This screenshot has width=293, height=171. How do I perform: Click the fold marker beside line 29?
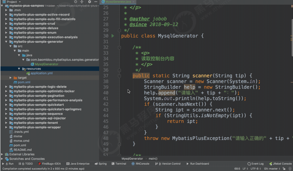[x=119, y=30]
